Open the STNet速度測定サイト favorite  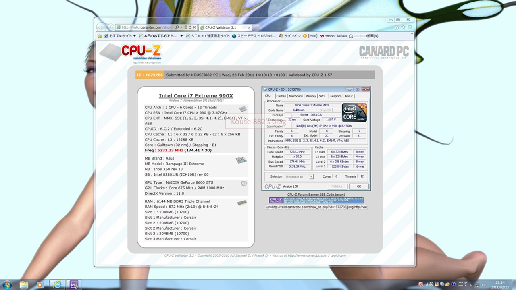point(208,36)
